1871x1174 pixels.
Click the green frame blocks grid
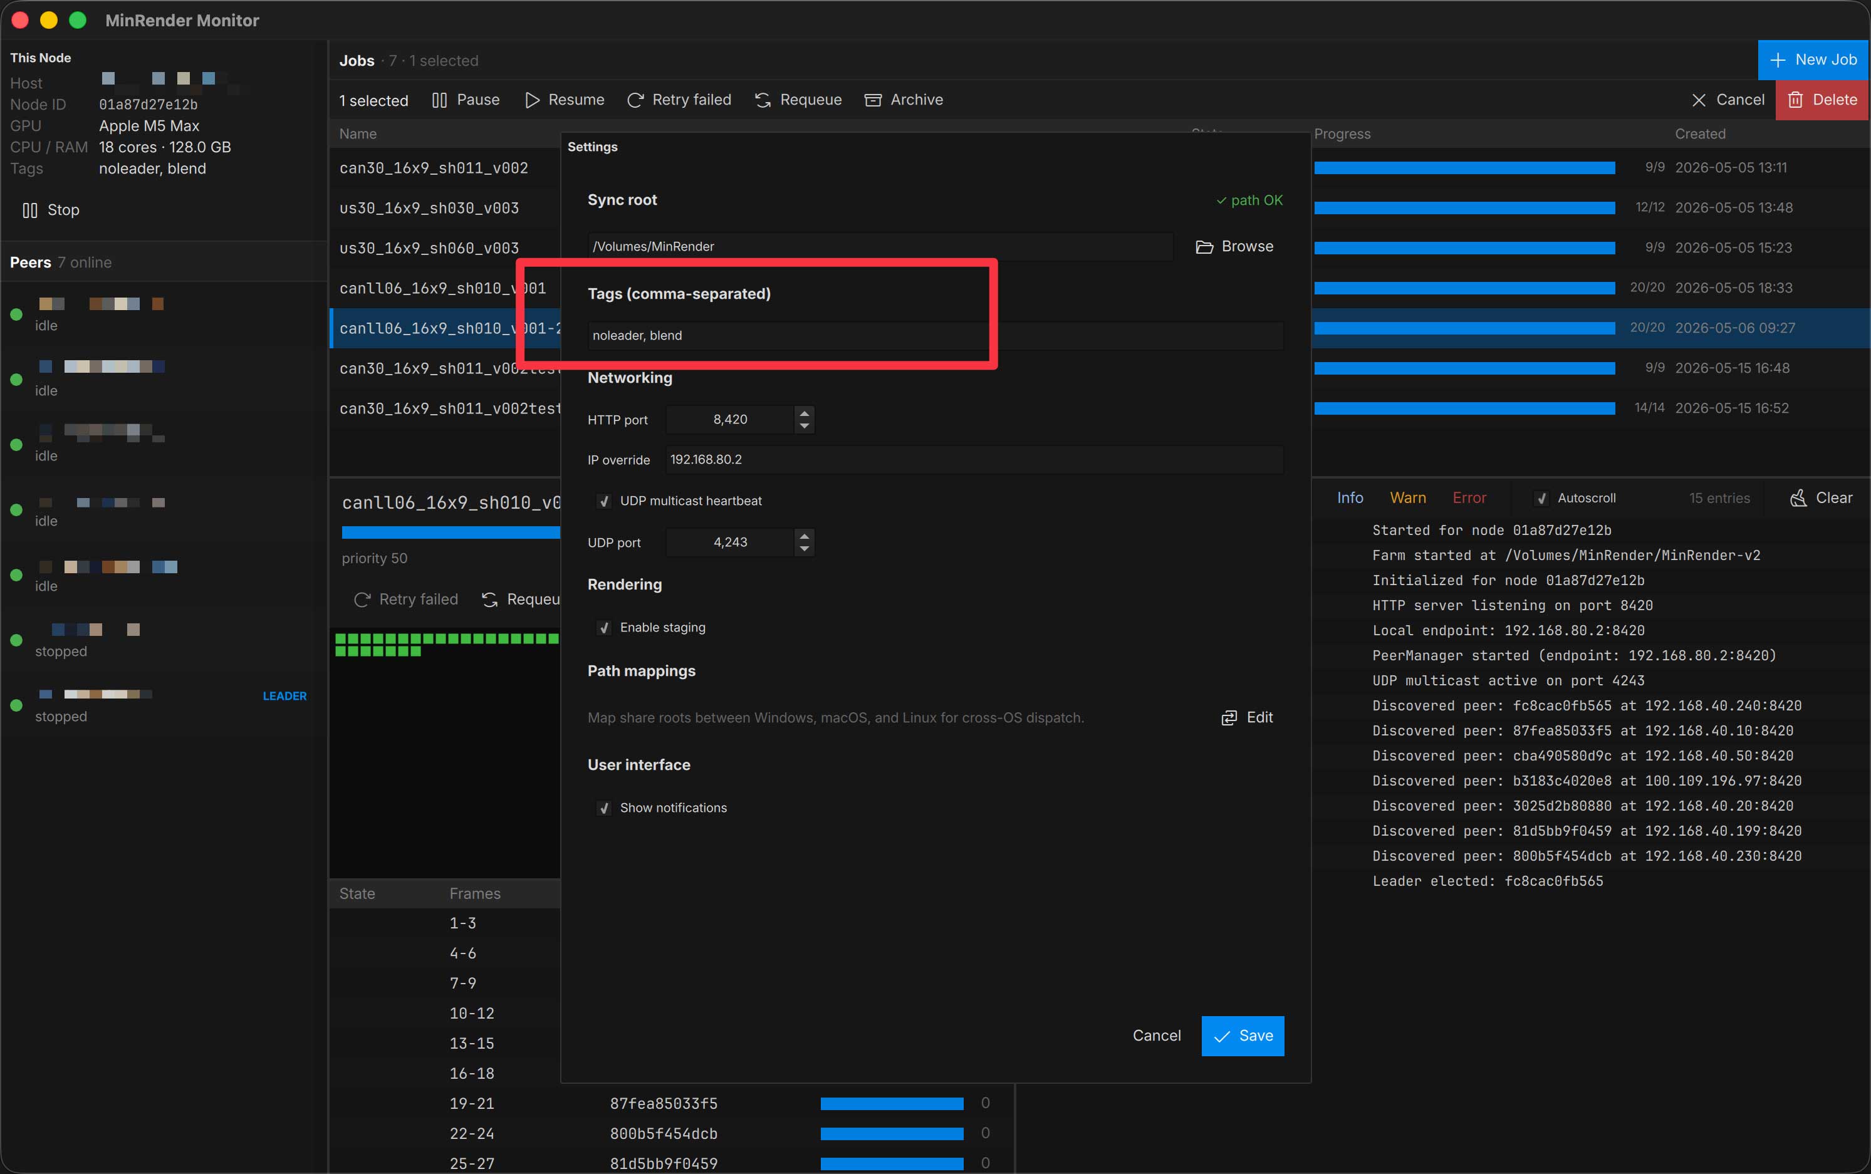point(447,645)
